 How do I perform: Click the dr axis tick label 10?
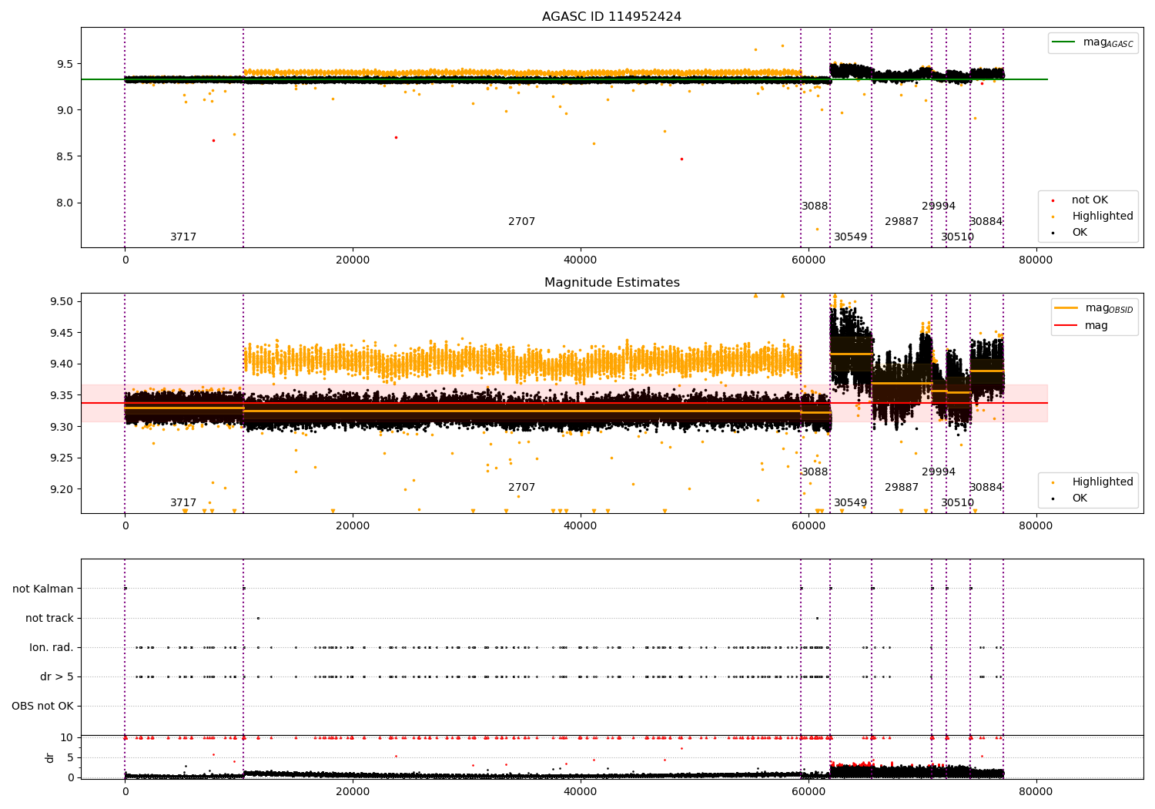coord(67,737)
